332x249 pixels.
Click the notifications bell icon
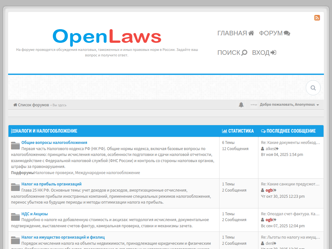coord(241,104)
